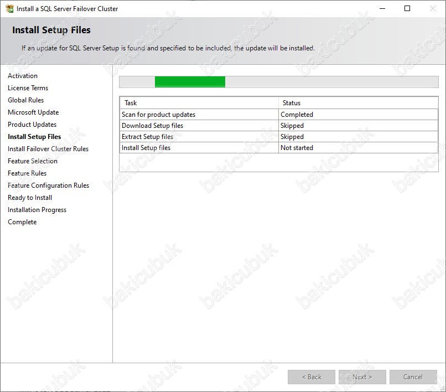Close the setup window
446x392 pixels.
click(433, 8)
